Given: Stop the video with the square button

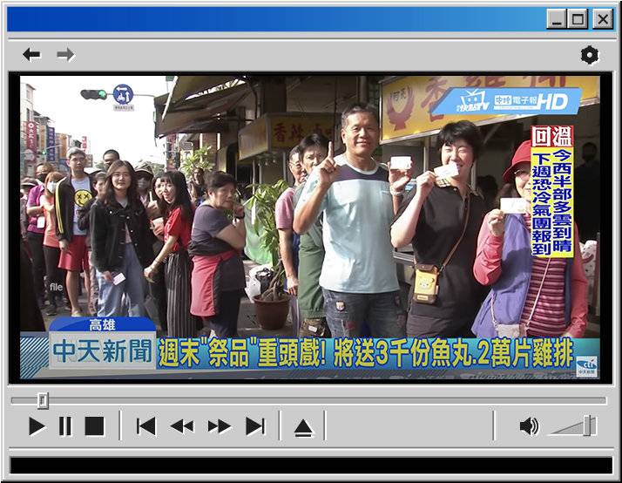Looking at the screenshot, I should (x=95, y=426).
